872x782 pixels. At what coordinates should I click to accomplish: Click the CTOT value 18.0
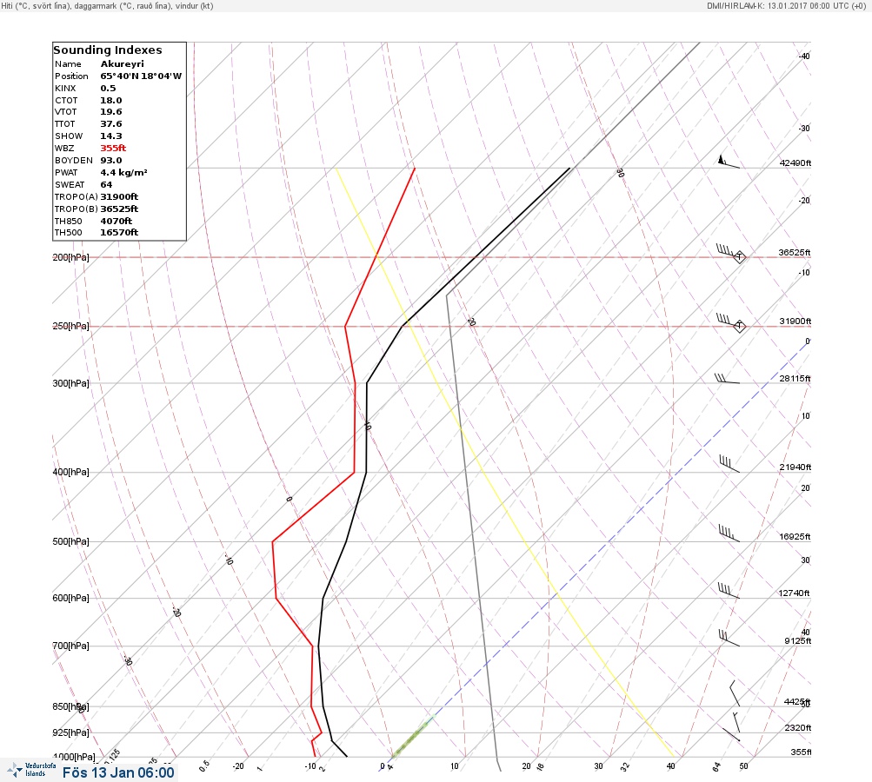tap(110, 101)
